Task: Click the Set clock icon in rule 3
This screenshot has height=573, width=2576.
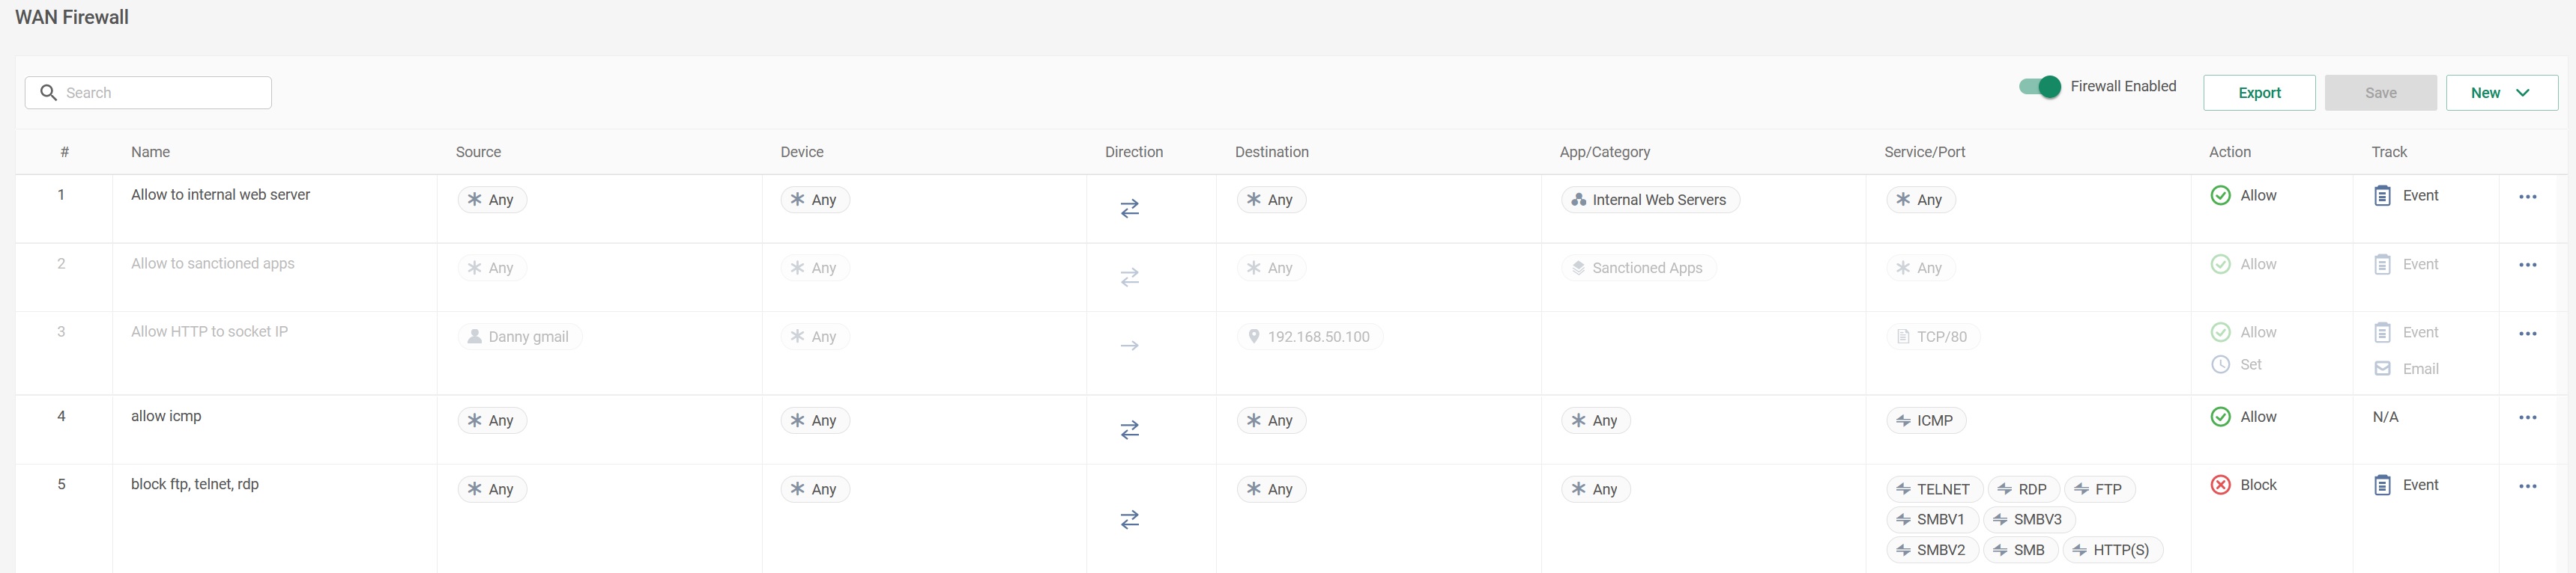Action: coord(2220,364)
